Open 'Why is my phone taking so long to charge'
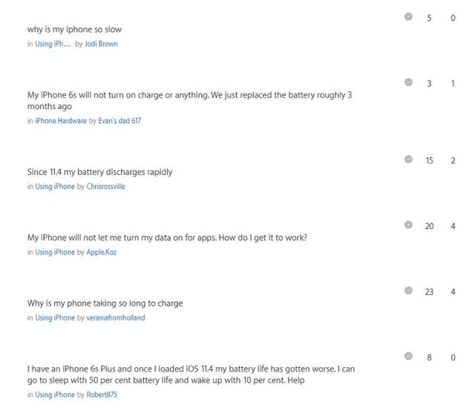The width and height of the screenshot is (475, 408). [105, 303]
